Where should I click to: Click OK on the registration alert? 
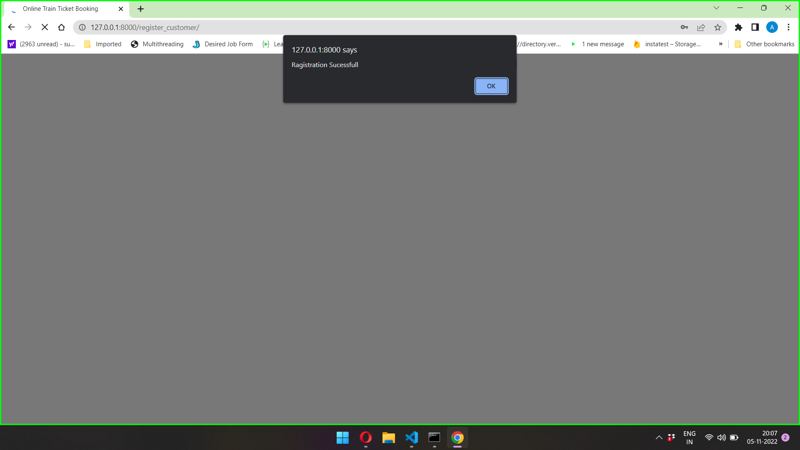tap(491, 86)
